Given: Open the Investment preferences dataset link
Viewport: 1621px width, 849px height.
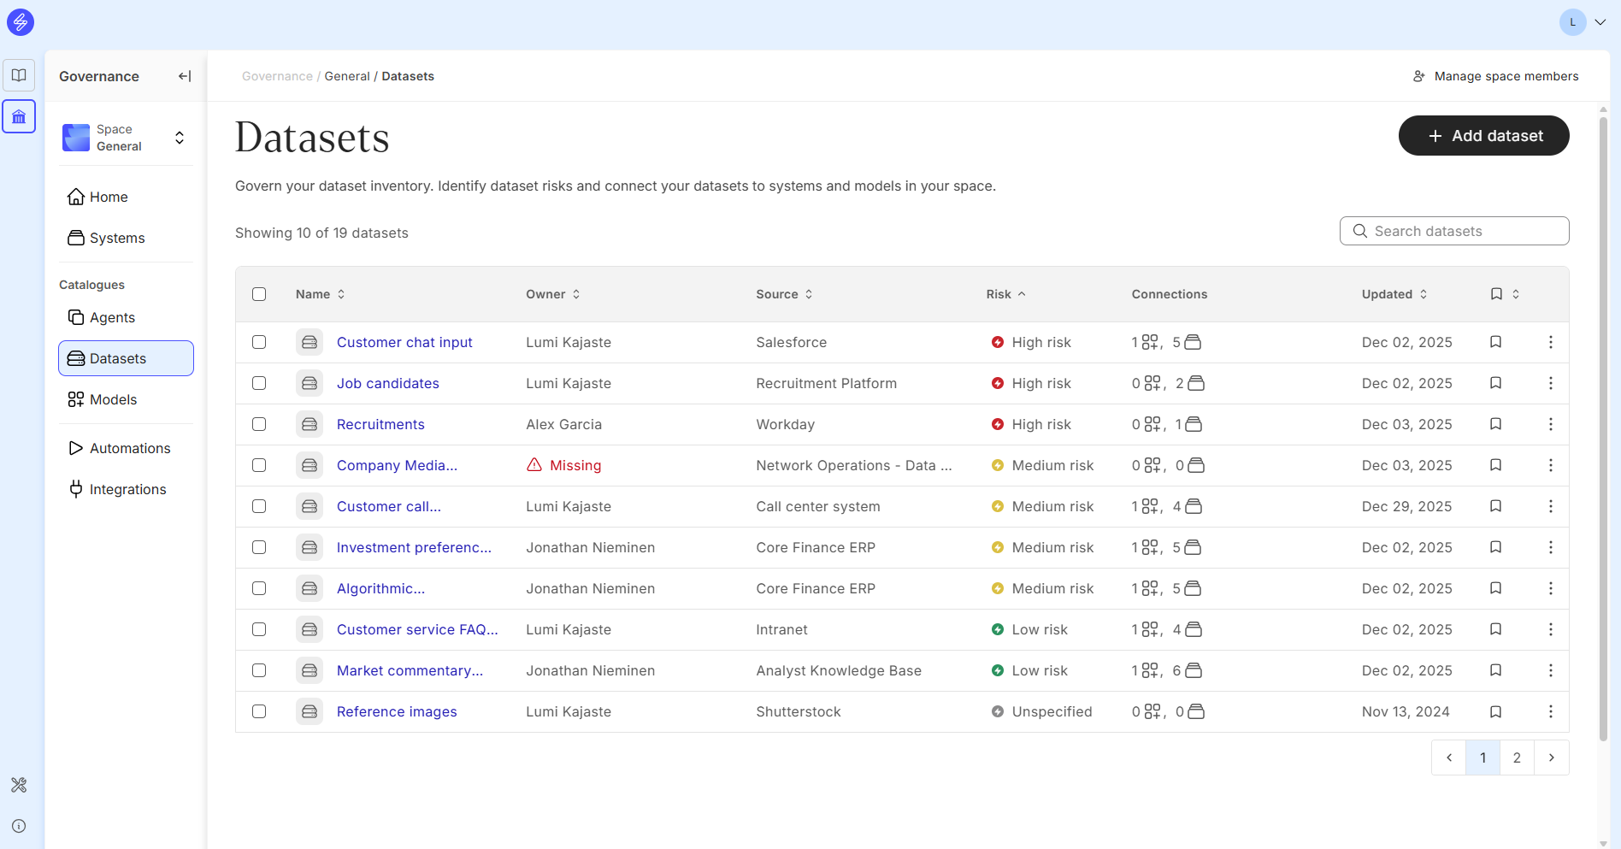Looking at the screenshot, I should (x=414, y=547).
